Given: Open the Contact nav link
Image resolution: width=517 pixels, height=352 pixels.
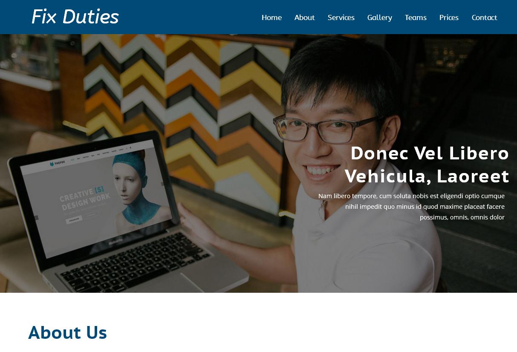Looking at the screenshot, I should coord(484,17).
